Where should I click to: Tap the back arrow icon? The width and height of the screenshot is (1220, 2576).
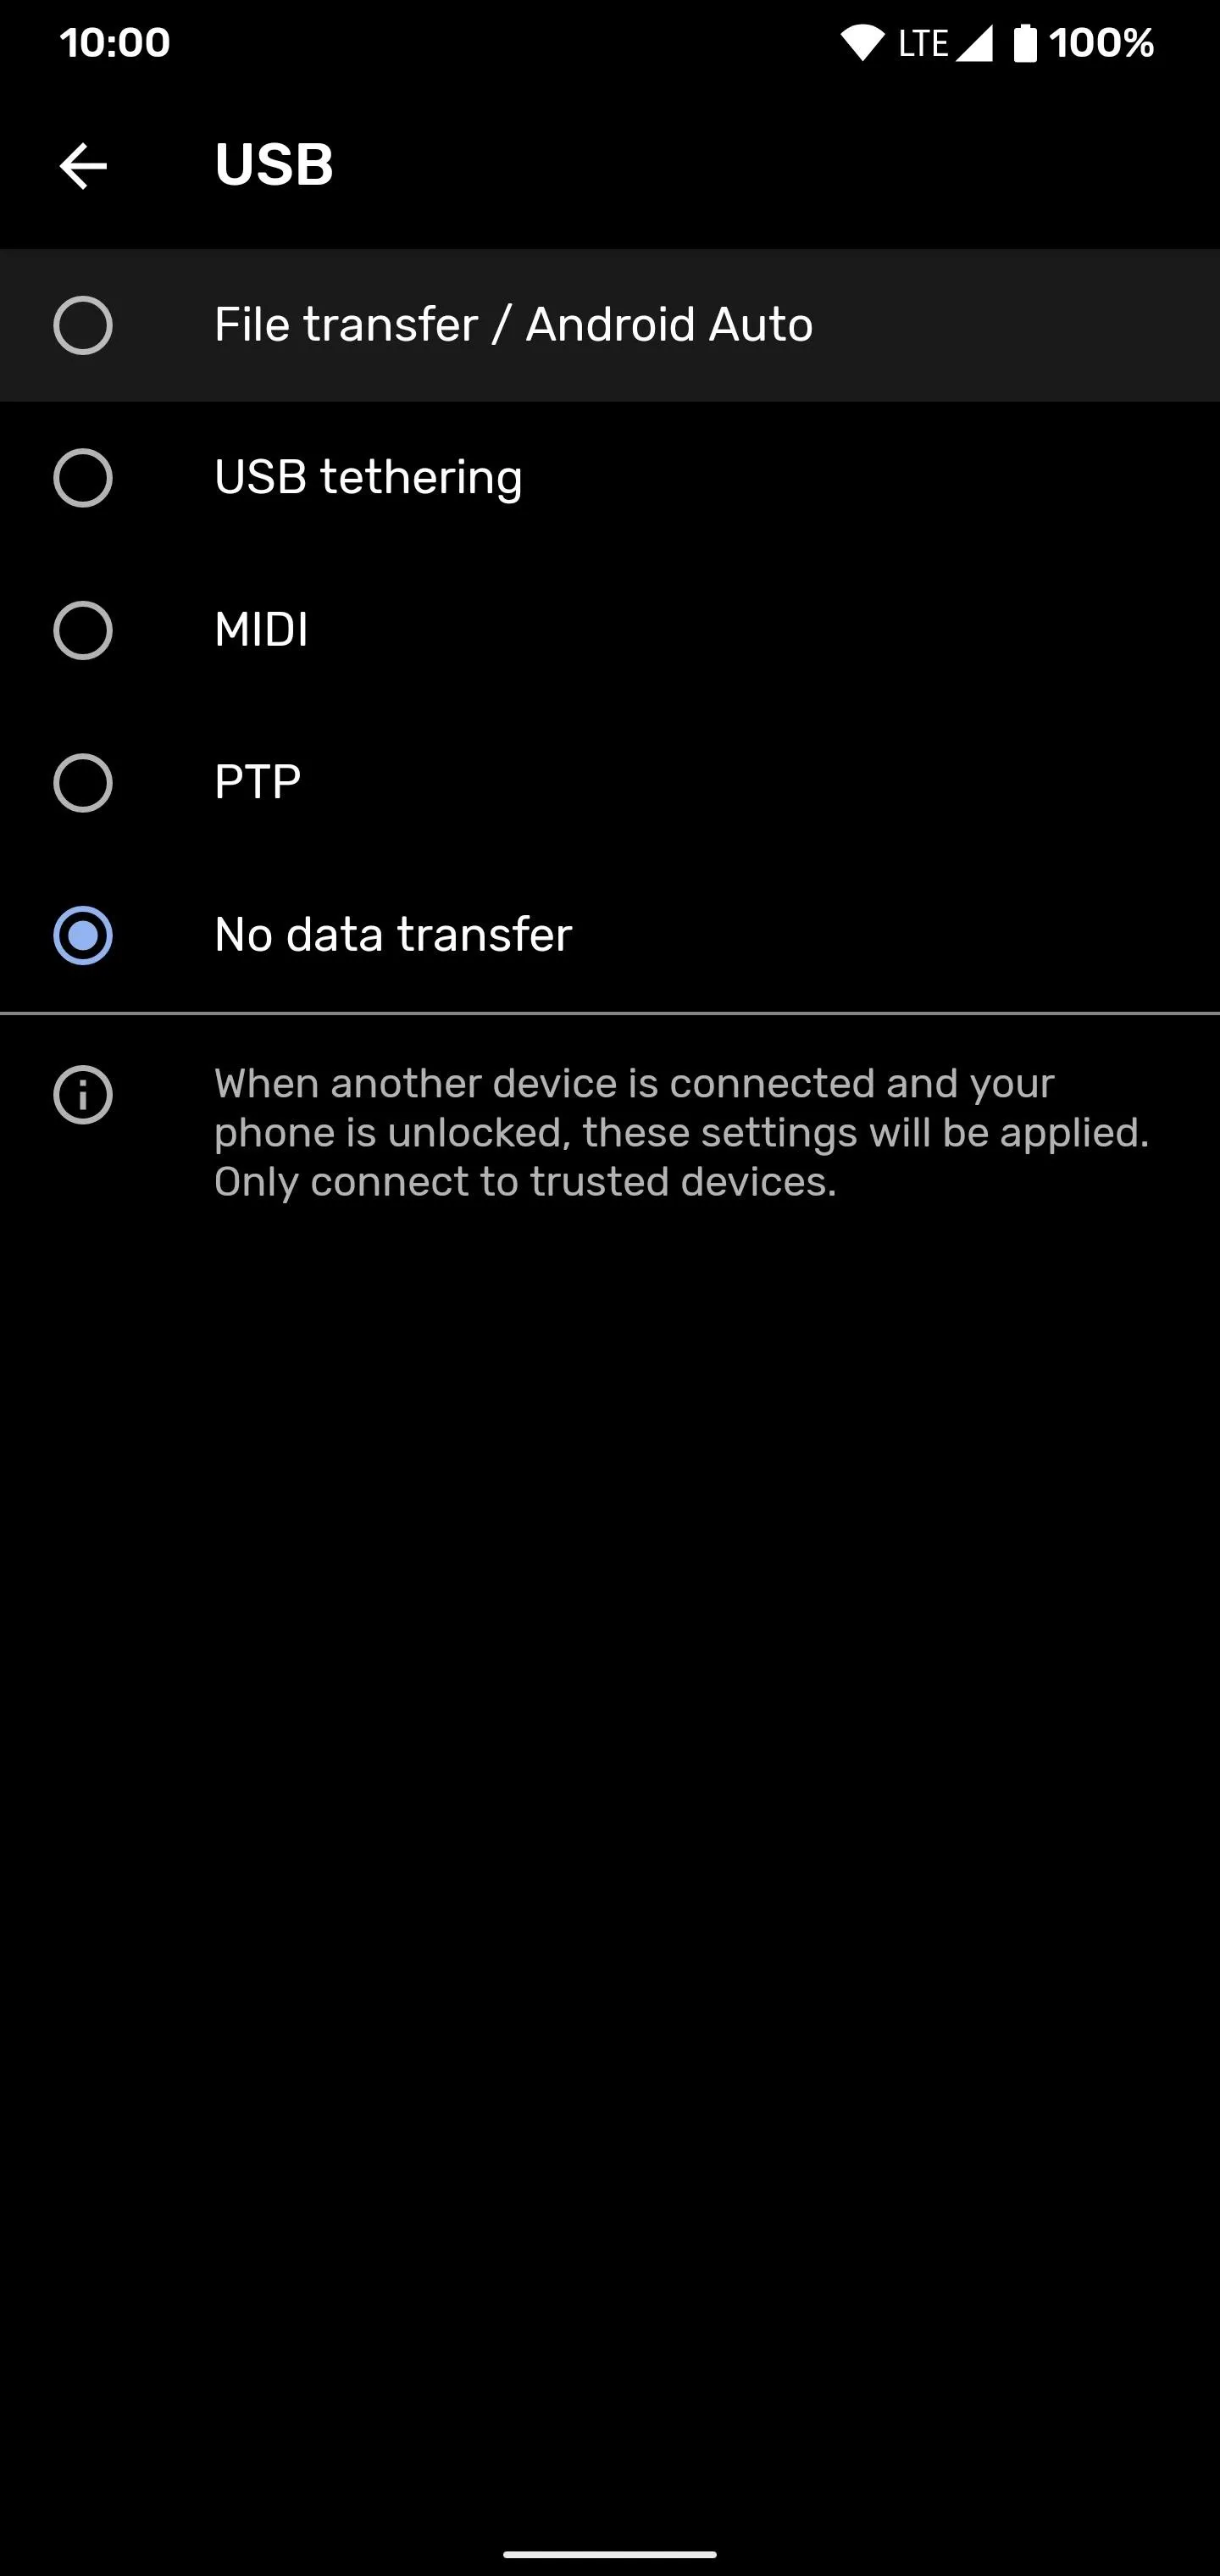click(83, 165)
